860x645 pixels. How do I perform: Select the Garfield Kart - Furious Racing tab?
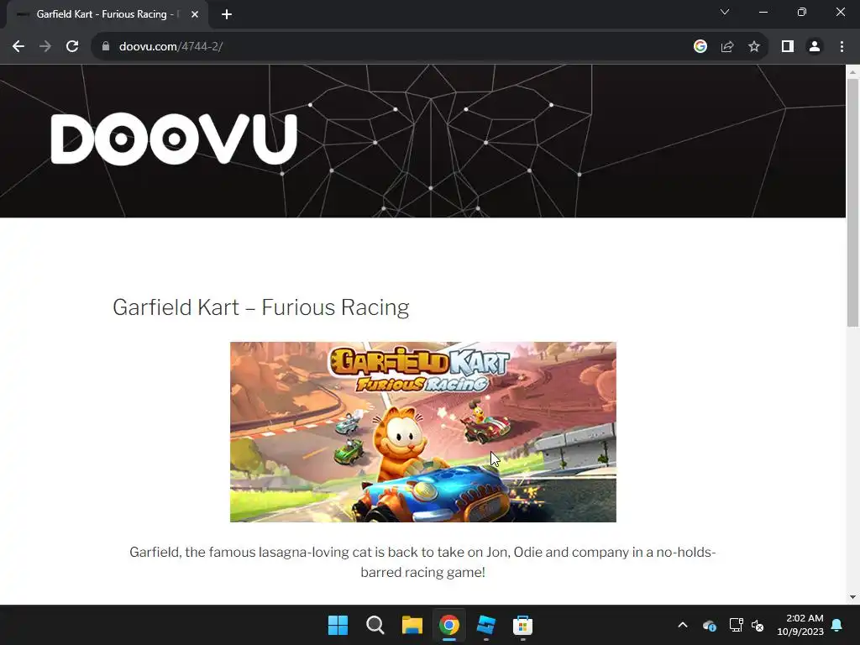click(x=107, y=14)
